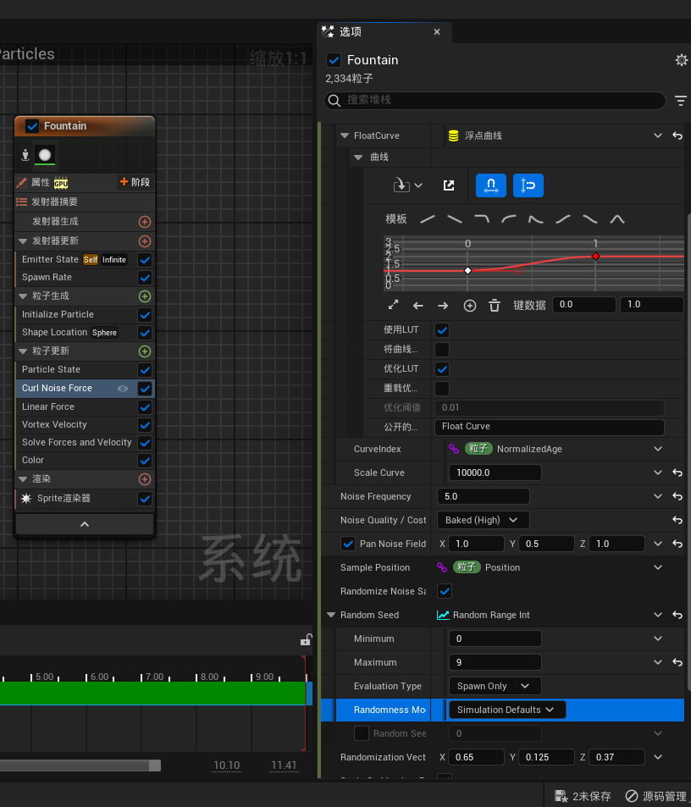
Task: Collapse Fountain emitter node chevron
Action: [x=85, y=524]
